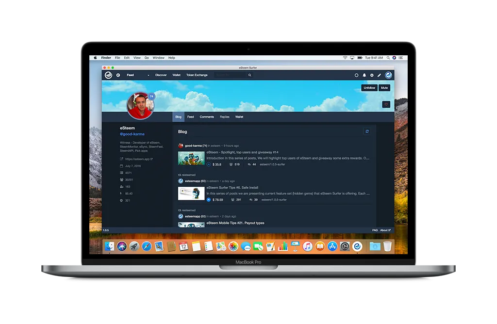Click the good-karma profile picture
Image resolution: width=497 pixels, height=324 pixels.
click(x=140, y=106)
